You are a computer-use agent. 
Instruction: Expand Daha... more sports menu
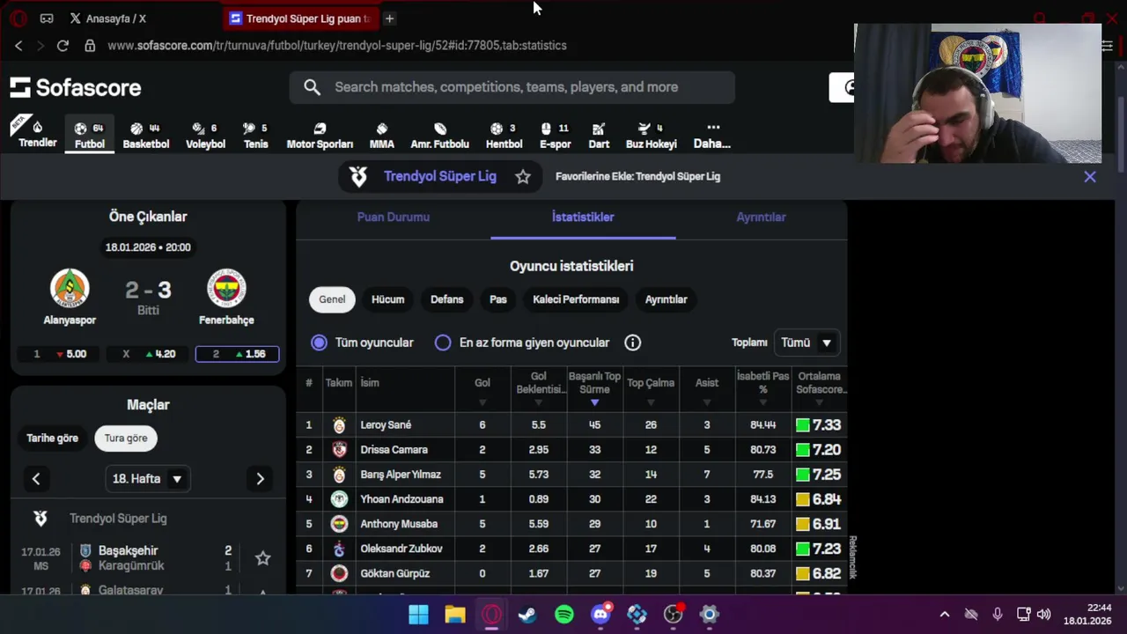click(712, 135)
